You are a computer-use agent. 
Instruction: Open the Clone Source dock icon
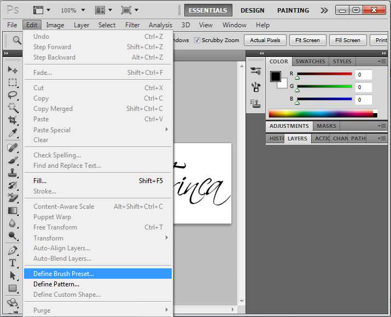255,103
